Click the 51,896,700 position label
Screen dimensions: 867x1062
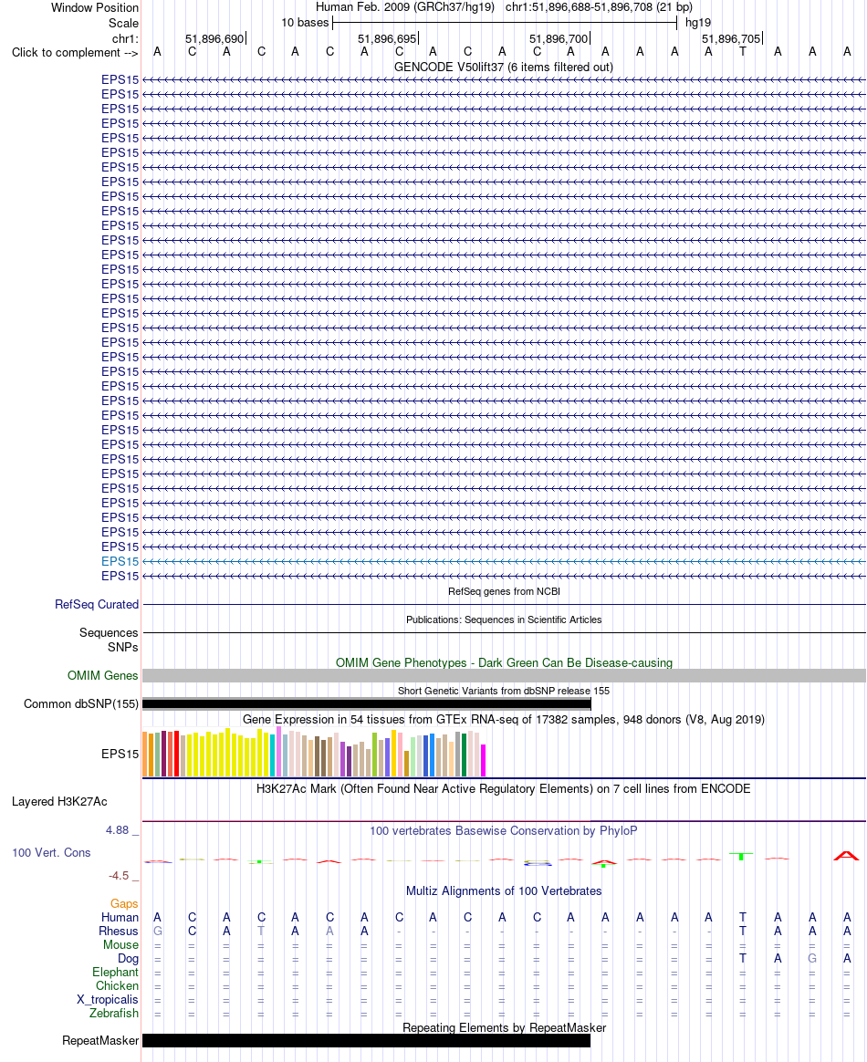pyautogui.click(x=559, y=38)
